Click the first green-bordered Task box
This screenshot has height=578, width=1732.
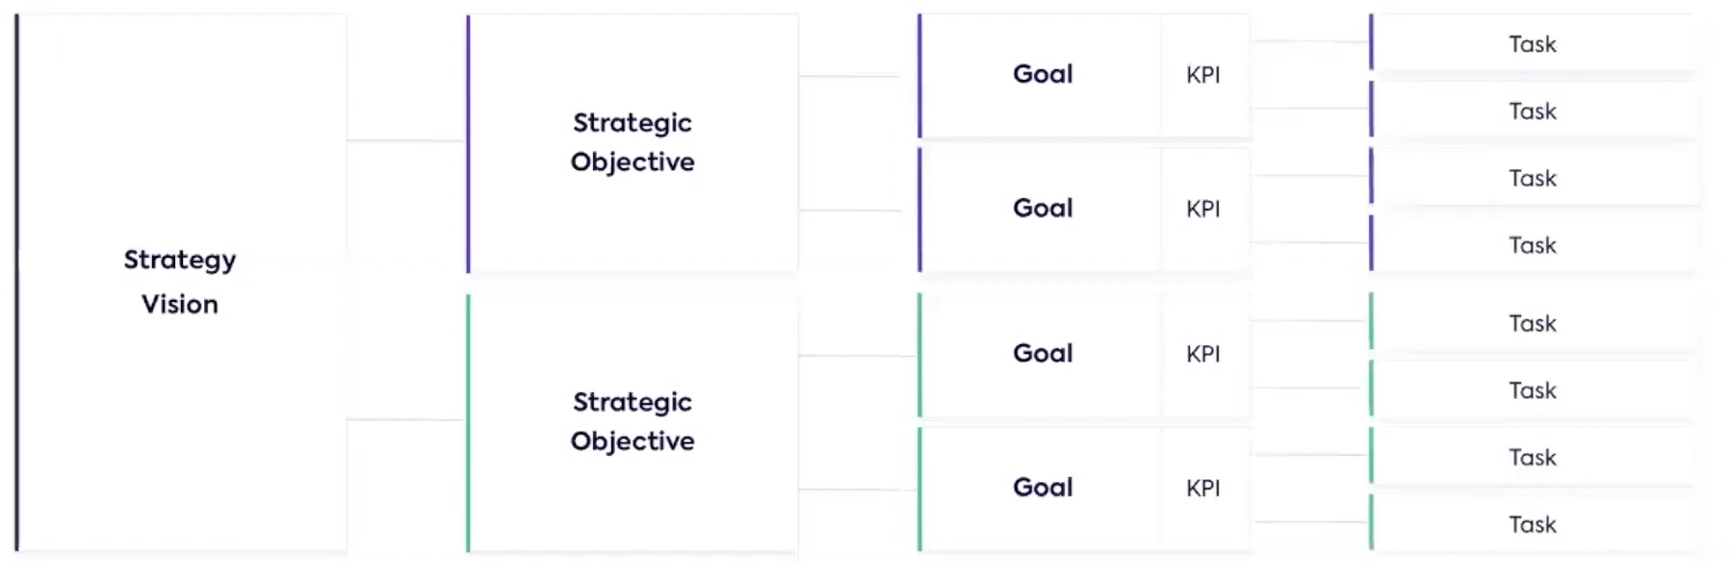[1532, 323]
